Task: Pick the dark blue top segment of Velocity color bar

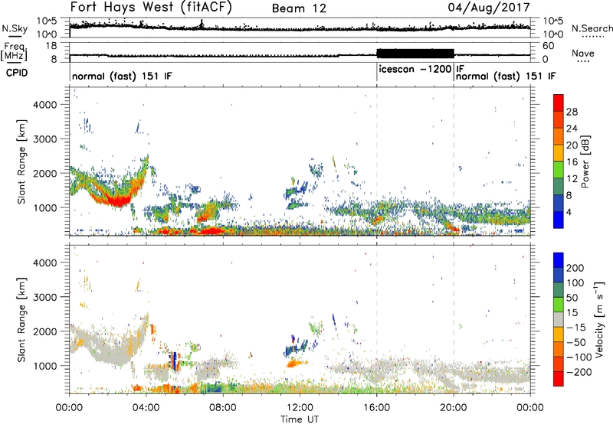Action: click(x=559, y=260)
